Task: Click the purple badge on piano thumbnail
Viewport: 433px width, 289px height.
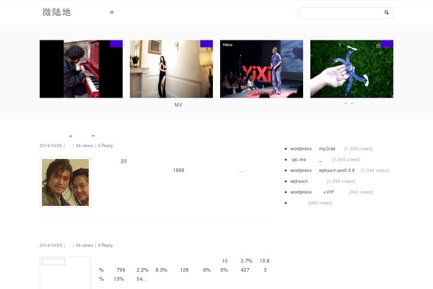Action: [x=116, y=43]
